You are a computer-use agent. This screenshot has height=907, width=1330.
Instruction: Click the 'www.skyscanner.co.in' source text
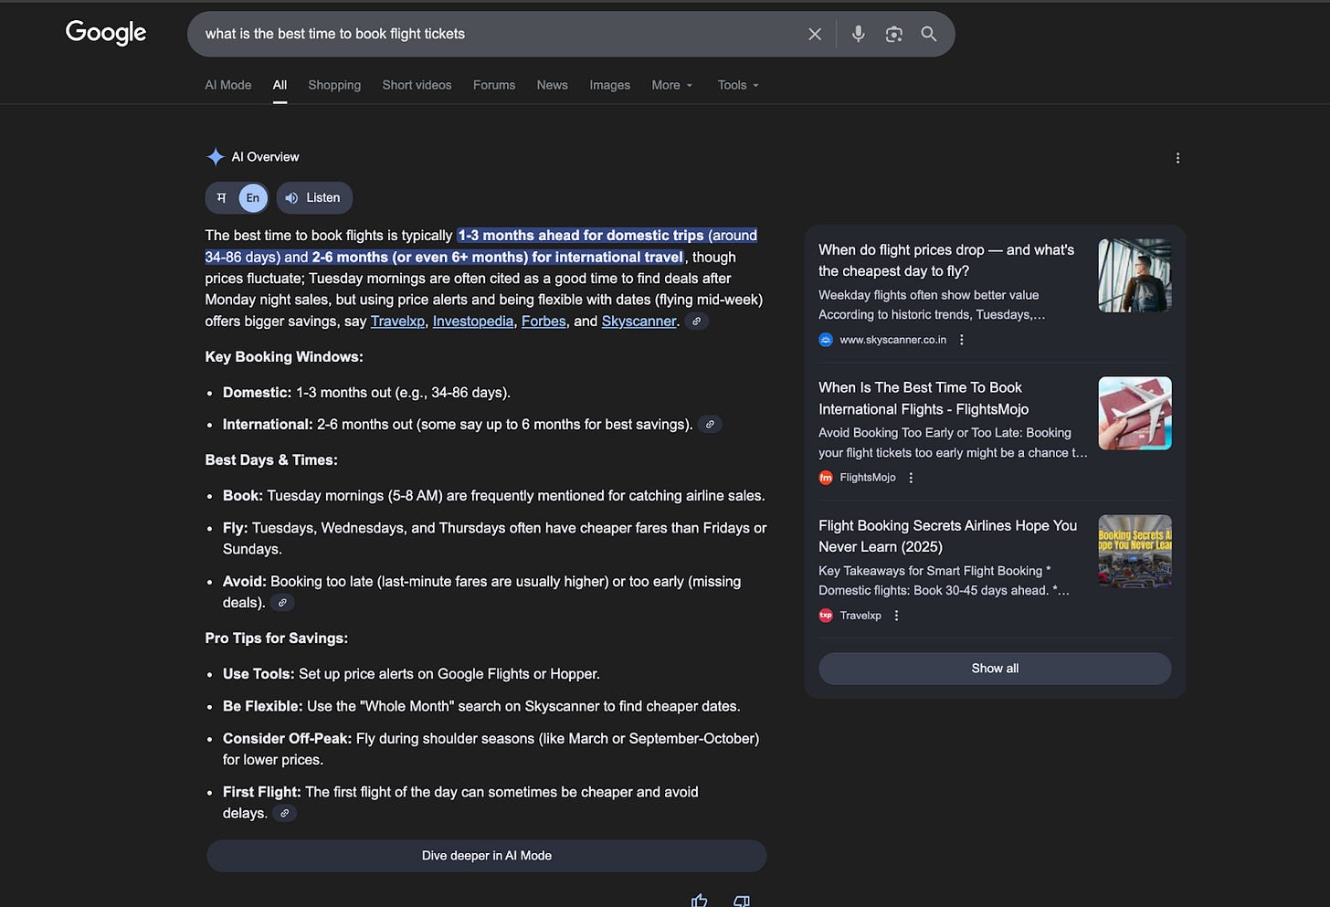(x=892, y=340)
